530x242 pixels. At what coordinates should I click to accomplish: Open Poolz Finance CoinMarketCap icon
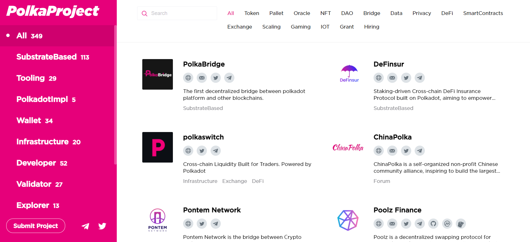(x=447, y=224)
